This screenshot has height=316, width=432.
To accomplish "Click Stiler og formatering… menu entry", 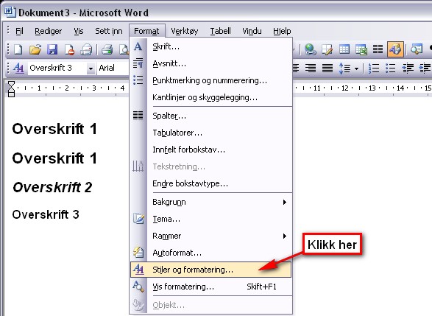I will [210, 270].
